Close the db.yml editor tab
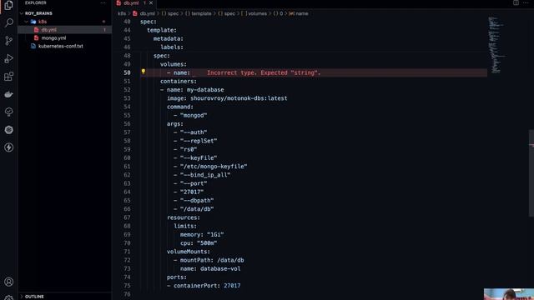The image size is (534, 300). coord(151,2)
